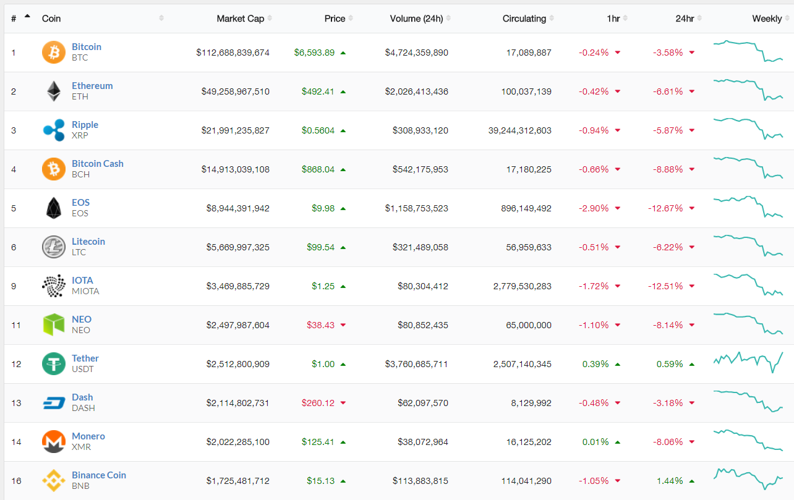Click Bitcoin price $6,593.89
This screenshot has height=500, width=794.
coord(314,53)
